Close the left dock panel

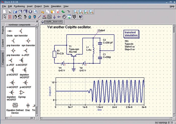coord(37,21)
